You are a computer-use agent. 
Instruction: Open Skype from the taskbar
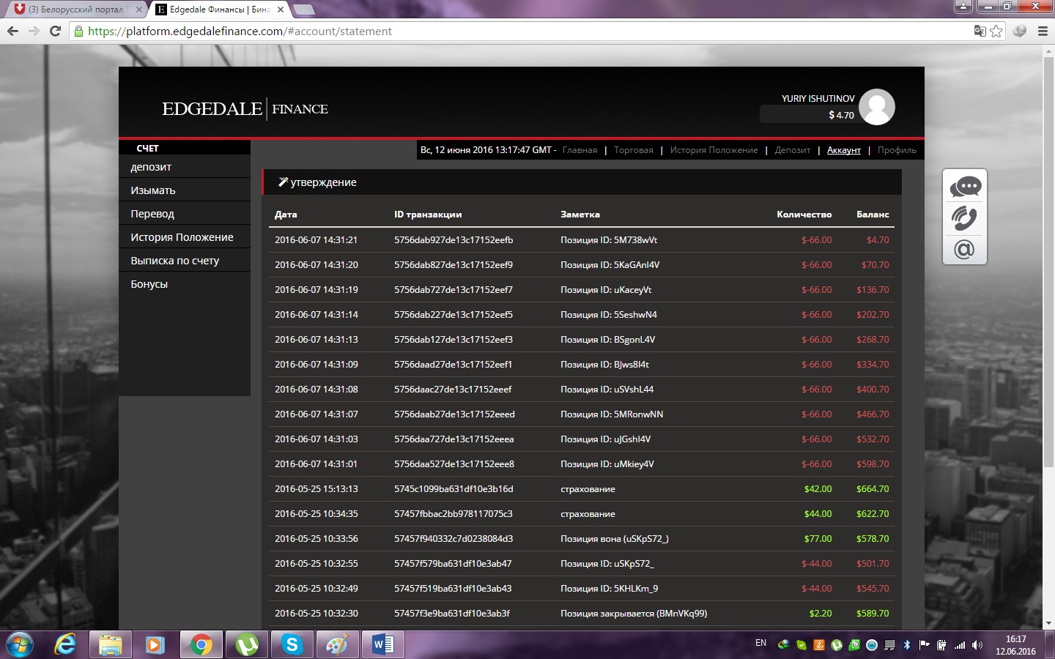tap(292, 644)
